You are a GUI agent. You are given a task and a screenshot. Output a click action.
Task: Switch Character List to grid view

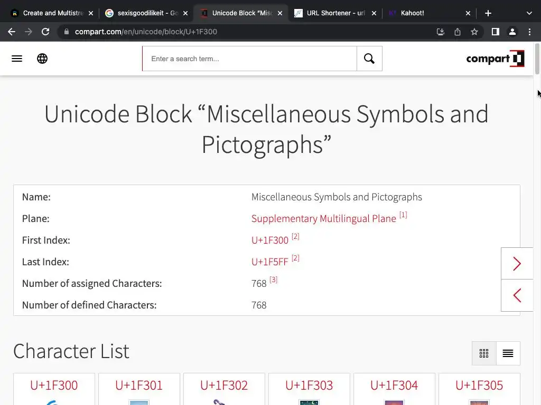[484, 353]
